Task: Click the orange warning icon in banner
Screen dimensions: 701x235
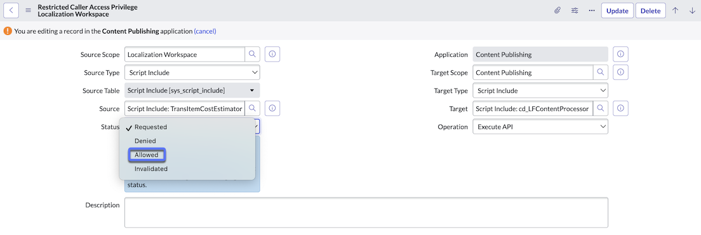Action: point(8,31)
